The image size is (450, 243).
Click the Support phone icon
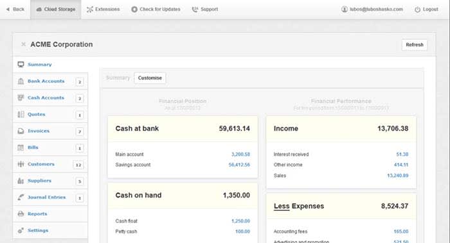(x=195, y=10)
